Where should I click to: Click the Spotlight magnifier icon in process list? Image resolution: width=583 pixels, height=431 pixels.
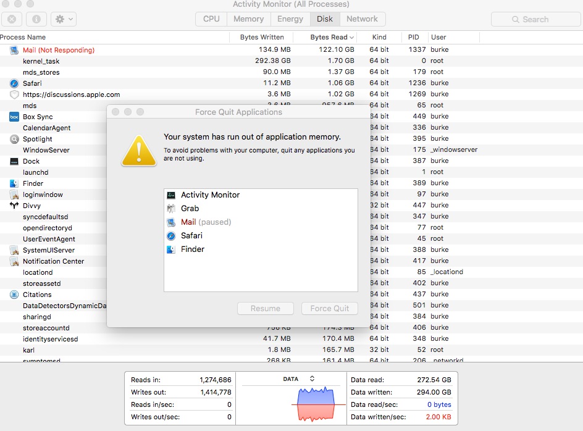click(14, 139)
